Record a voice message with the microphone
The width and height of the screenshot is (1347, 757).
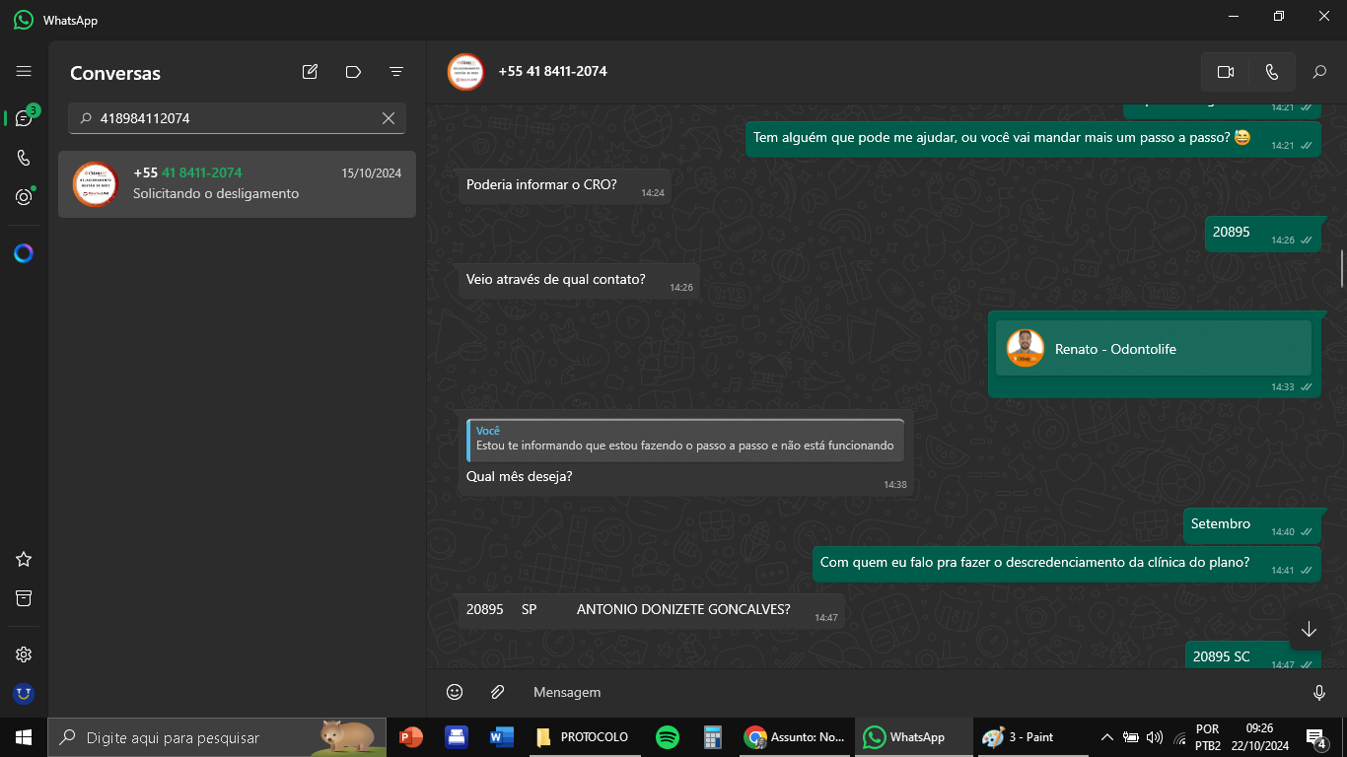pyautogui.click(x=1319, y=692)
